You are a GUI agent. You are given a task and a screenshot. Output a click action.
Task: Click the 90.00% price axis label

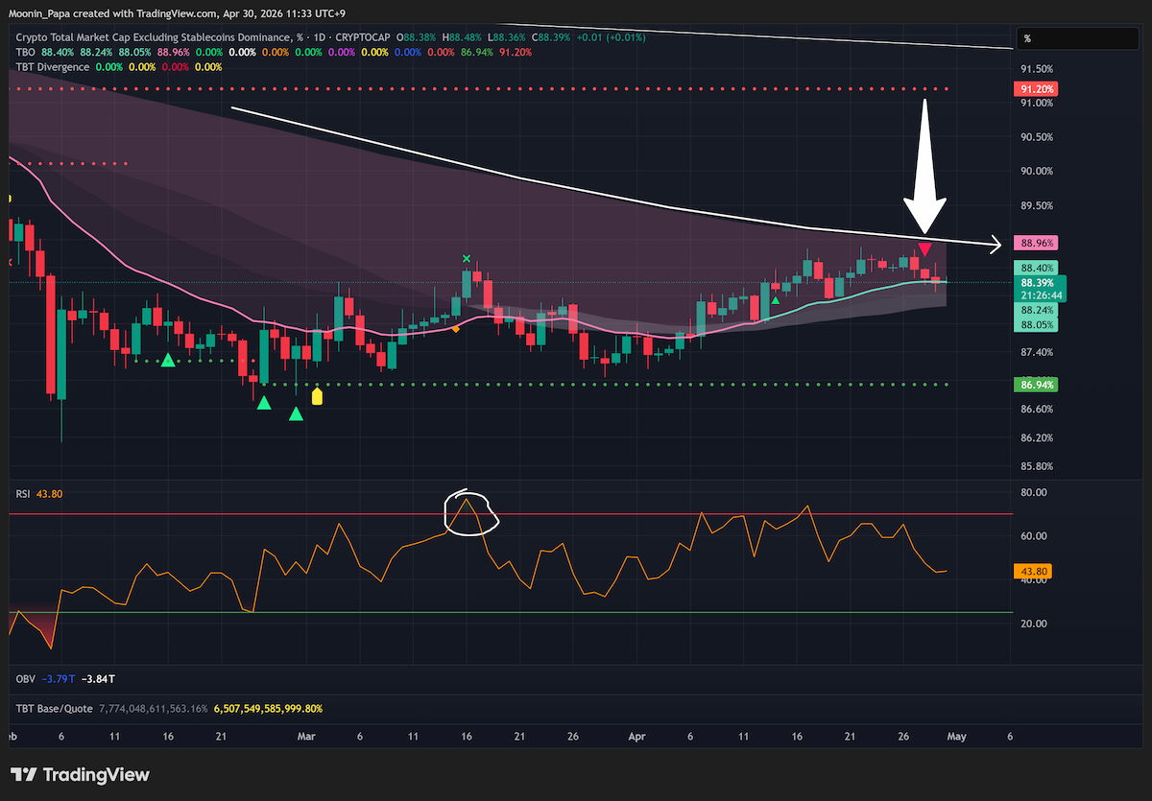pyautogui.click(x=1037, y=172)
